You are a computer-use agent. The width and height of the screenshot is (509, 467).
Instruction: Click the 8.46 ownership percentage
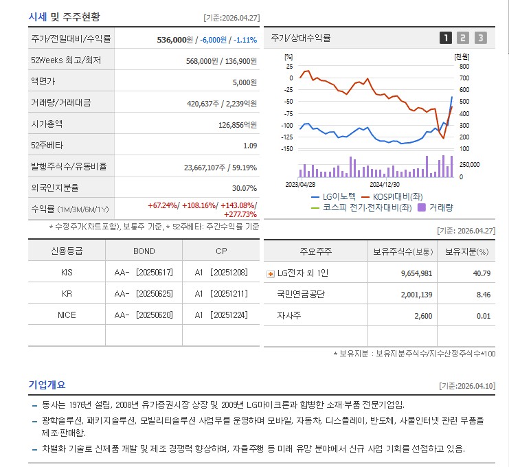pos(484,295)
